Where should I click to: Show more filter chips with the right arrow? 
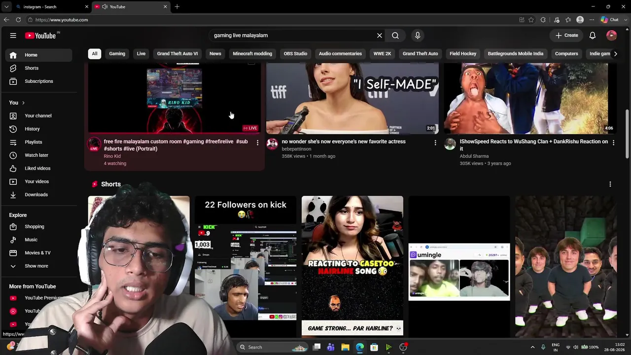pos(615,54)
